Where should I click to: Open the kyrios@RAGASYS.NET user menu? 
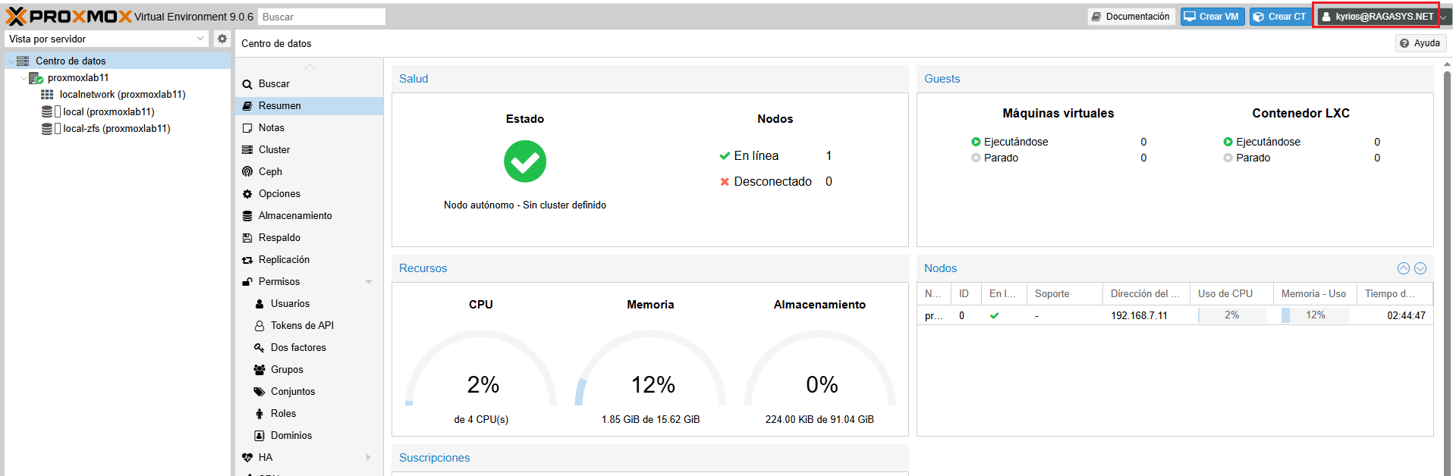tap(1382, 17)
